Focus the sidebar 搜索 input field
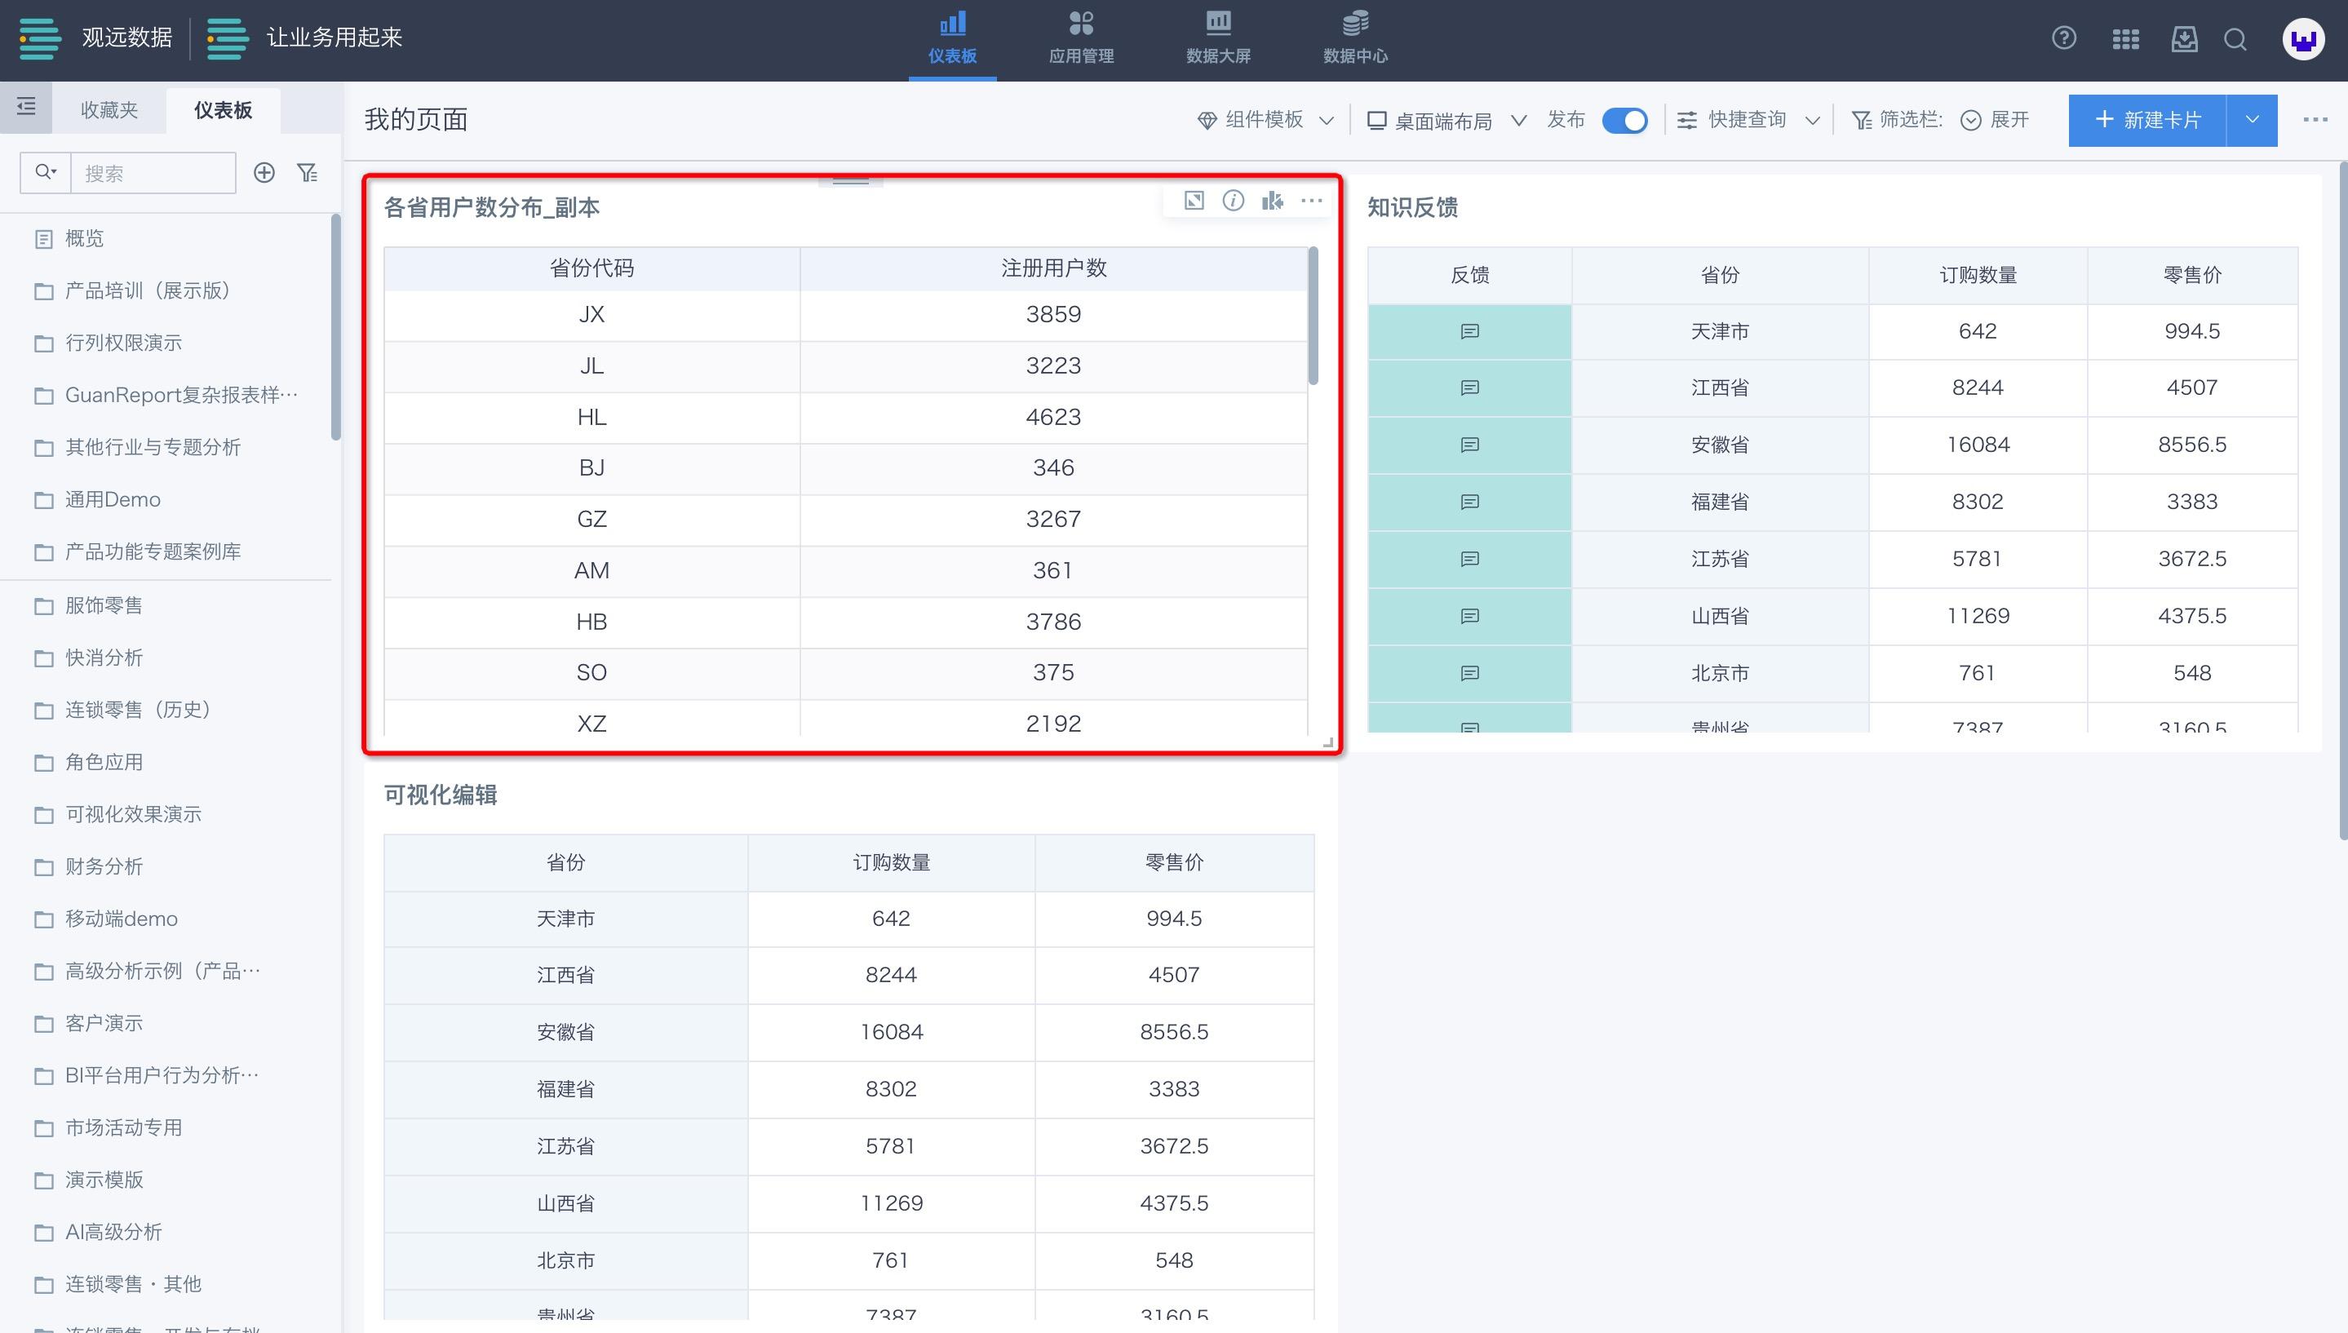This screenshot has width=2348, height=1333. tap(153, 173)
